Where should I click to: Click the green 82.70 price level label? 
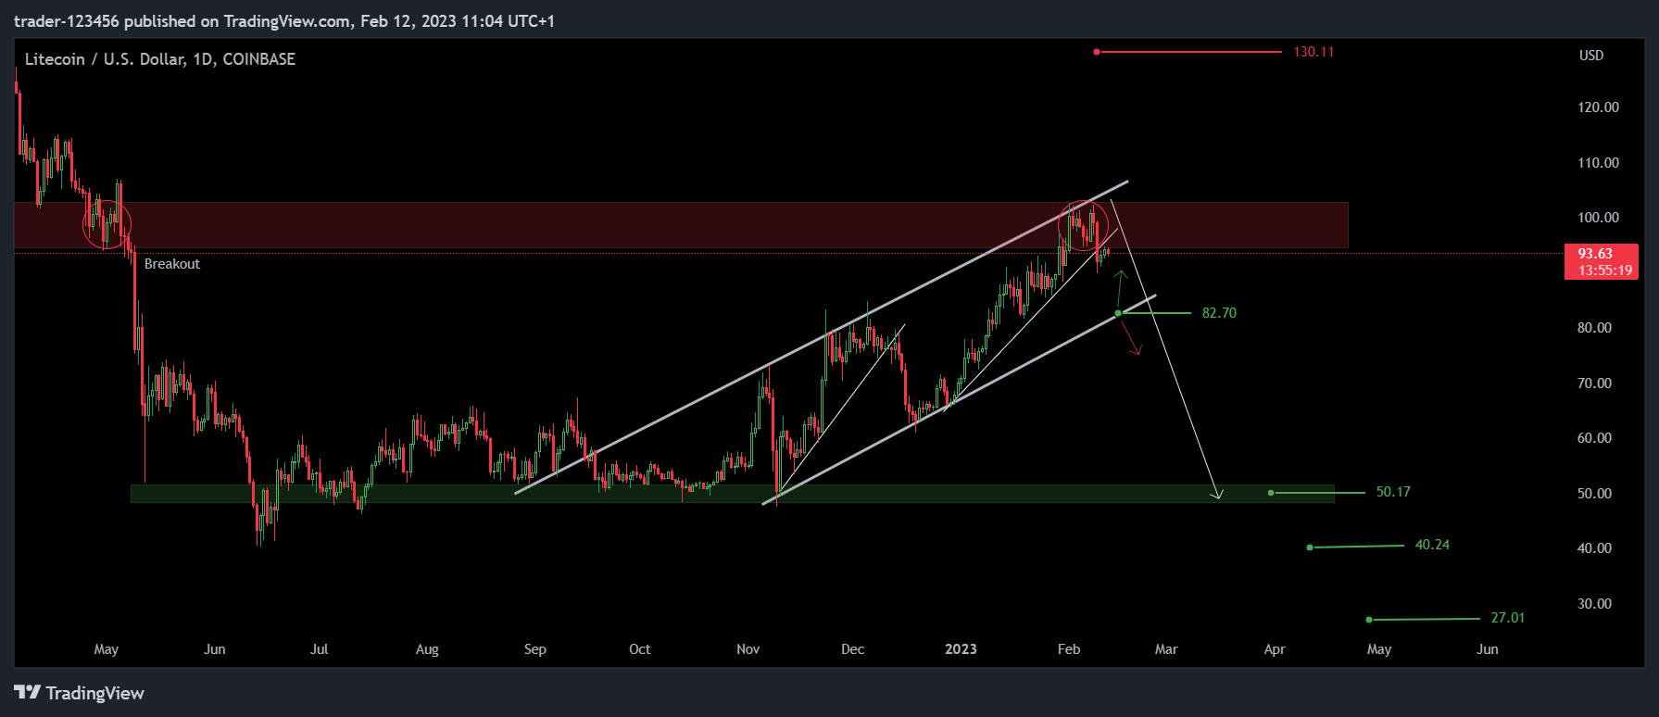click(x=1219, y=313)
